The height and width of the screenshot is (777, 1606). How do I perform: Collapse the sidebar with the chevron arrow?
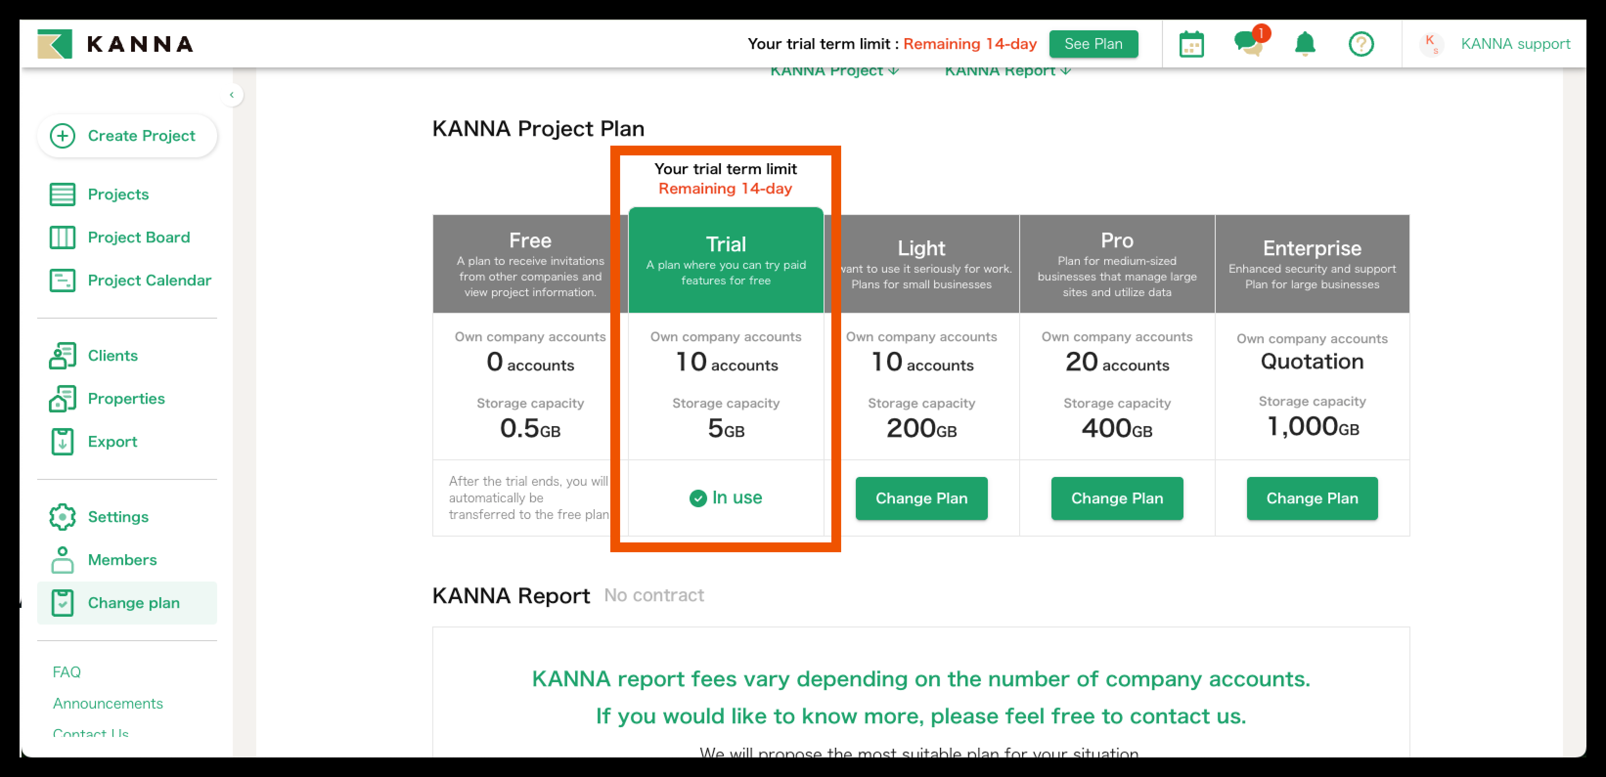232,94
